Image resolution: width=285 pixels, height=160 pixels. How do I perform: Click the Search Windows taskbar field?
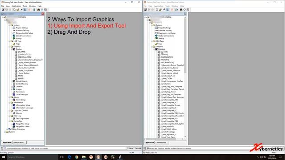(x=33, y=157)
